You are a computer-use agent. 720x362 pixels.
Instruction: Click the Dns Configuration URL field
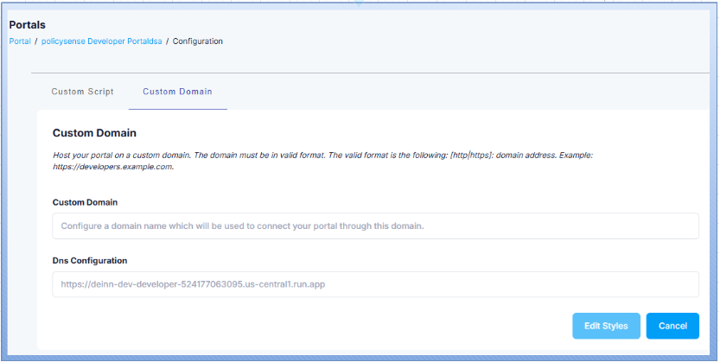point(375,284)
